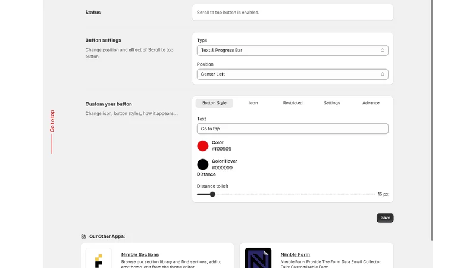Click the Custom your button heading

click(109, 104)
